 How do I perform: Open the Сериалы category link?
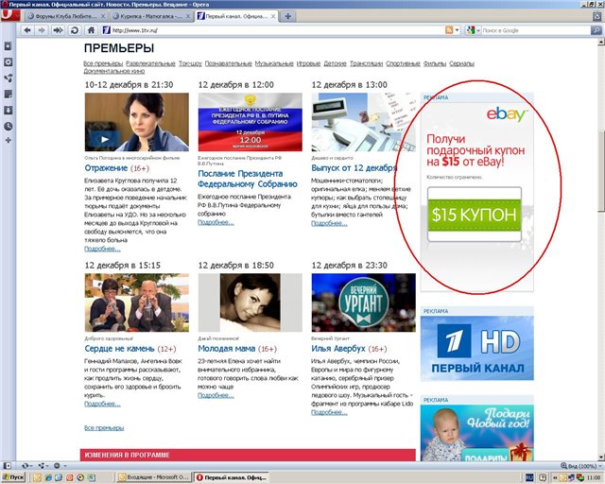pyautogui.click(x=461, y=63)
